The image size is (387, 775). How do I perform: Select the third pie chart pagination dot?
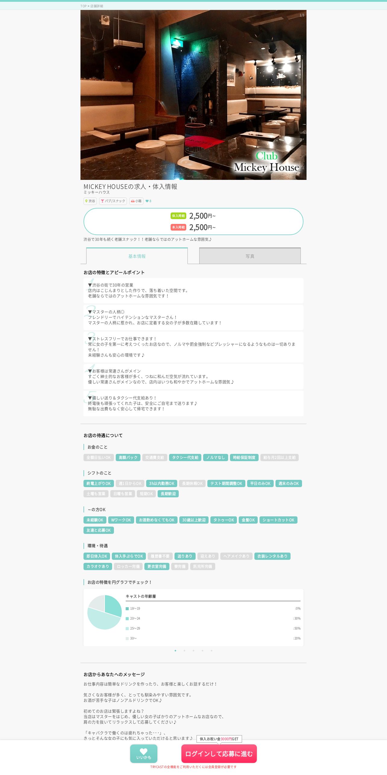pos(193,651)
